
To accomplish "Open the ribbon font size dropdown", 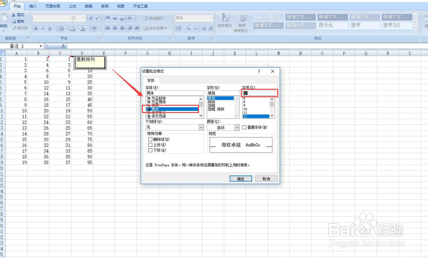I will tap(84, 18).
